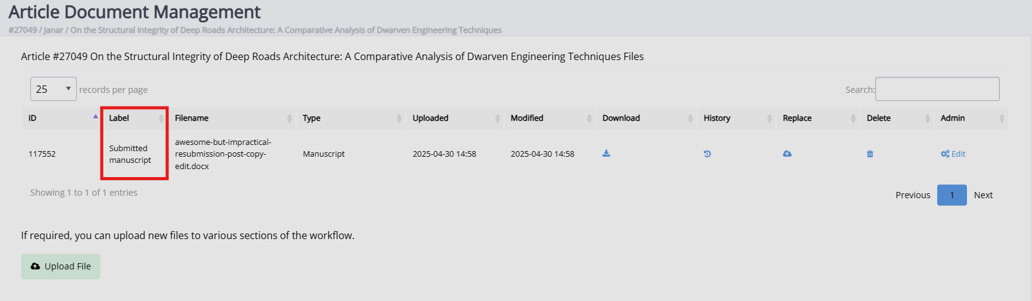Download file 117552 via download icon
The height and width of the screenshot is (301, 1032).
click(606, 154)
